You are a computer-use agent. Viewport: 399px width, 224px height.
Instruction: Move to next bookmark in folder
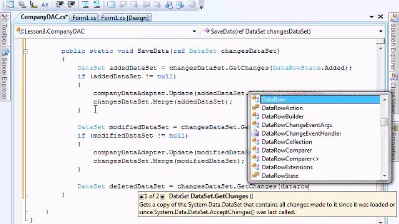tap(157, 4)
